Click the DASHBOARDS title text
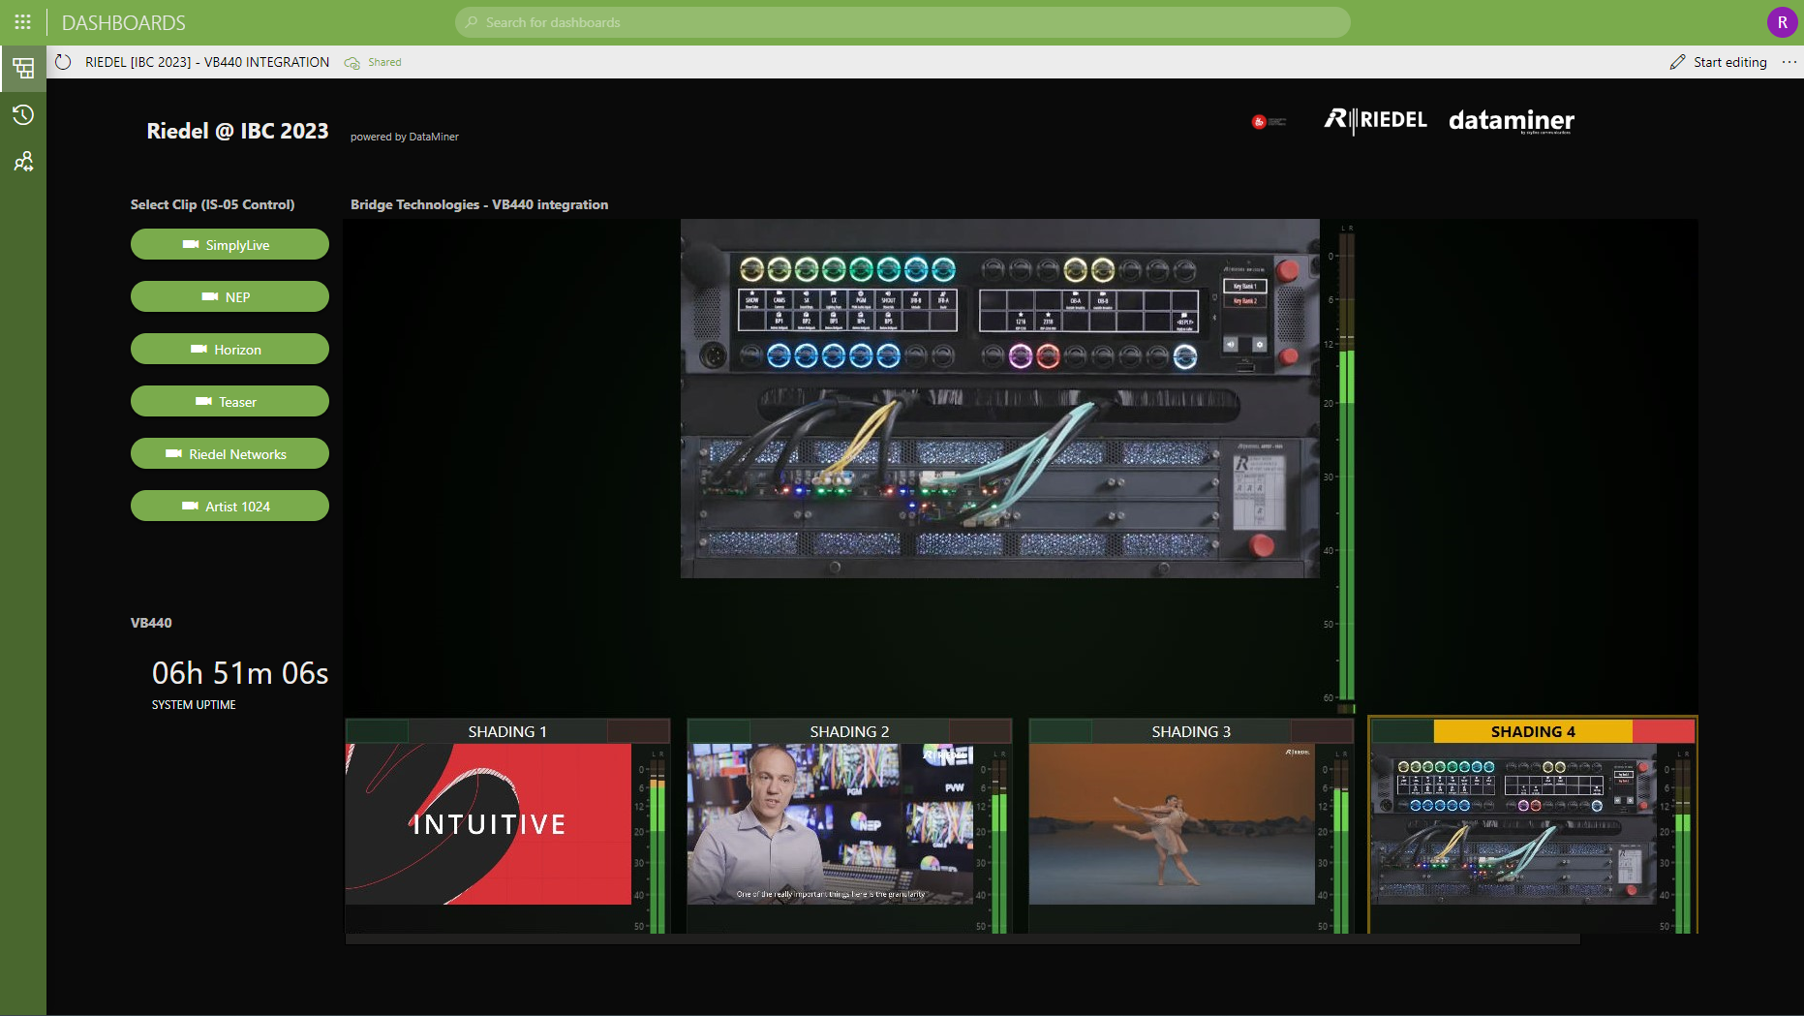The width and height of the screenshot is (1804, 1016). click(x=124, y=22)
